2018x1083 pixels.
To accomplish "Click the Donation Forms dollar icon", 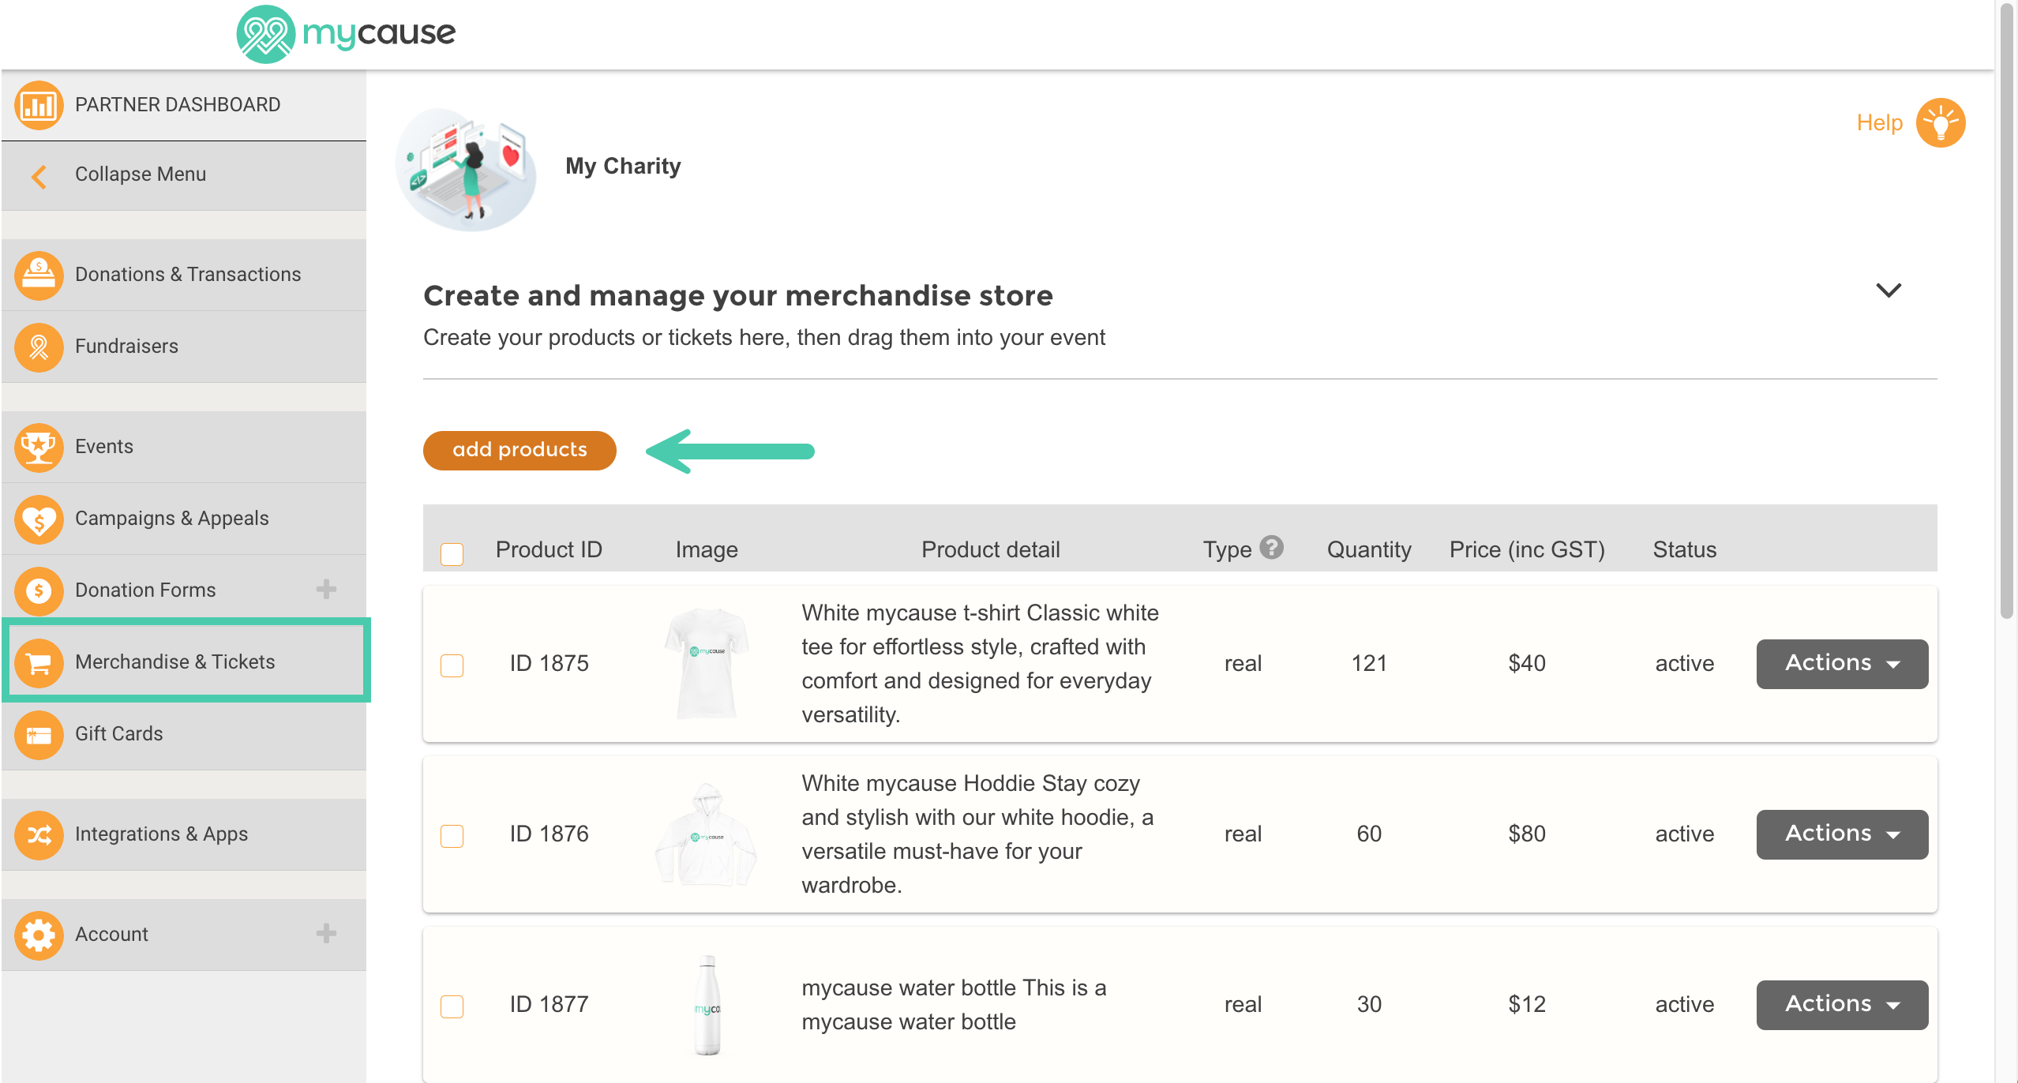I will tap(38, 590).
